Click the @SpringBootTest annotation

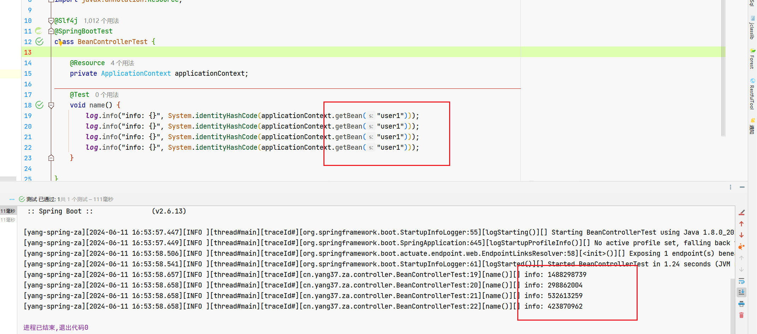coord(84,31)
